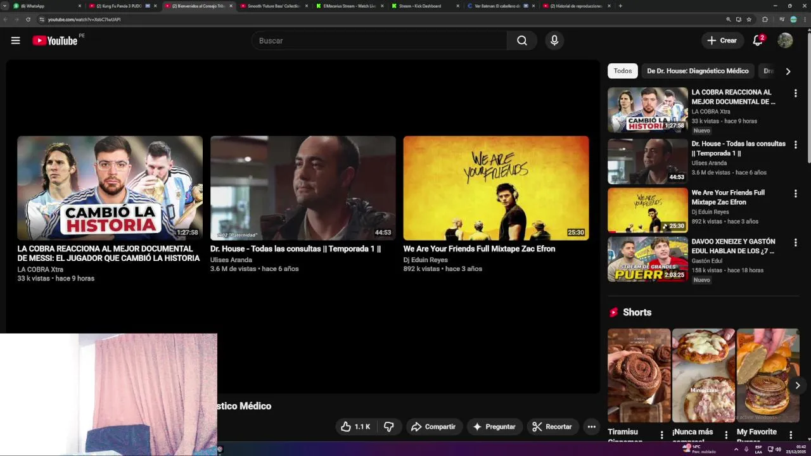Viewport: 811px width, 456px height.
Task: Click the Recortar clip button
Action: click(x=552, y=427)
